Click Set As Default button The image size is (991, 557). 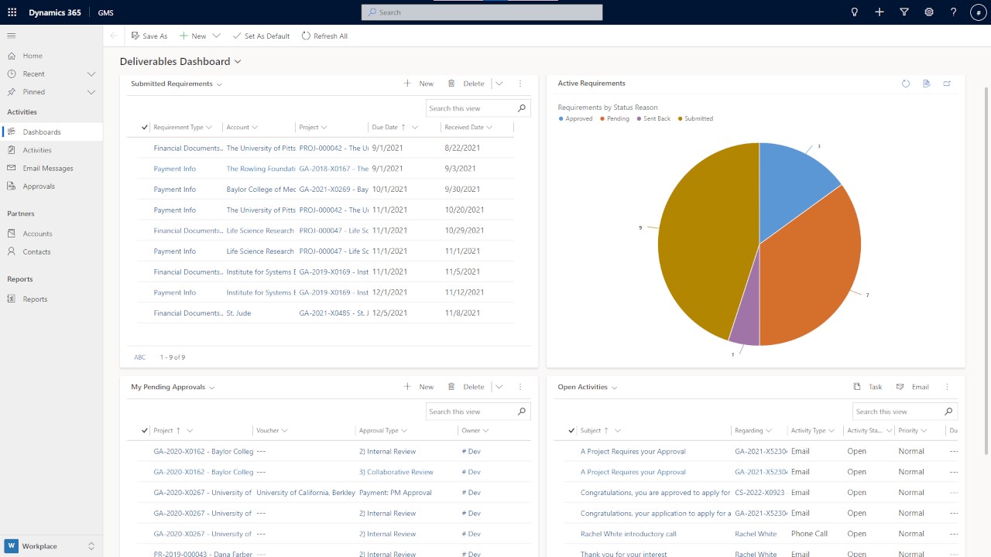coord(261,36)
